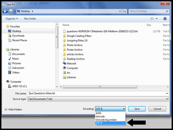This screenshot has height=130, width=173.
Task: Sort by the Name column header
Action: [66, 25]
